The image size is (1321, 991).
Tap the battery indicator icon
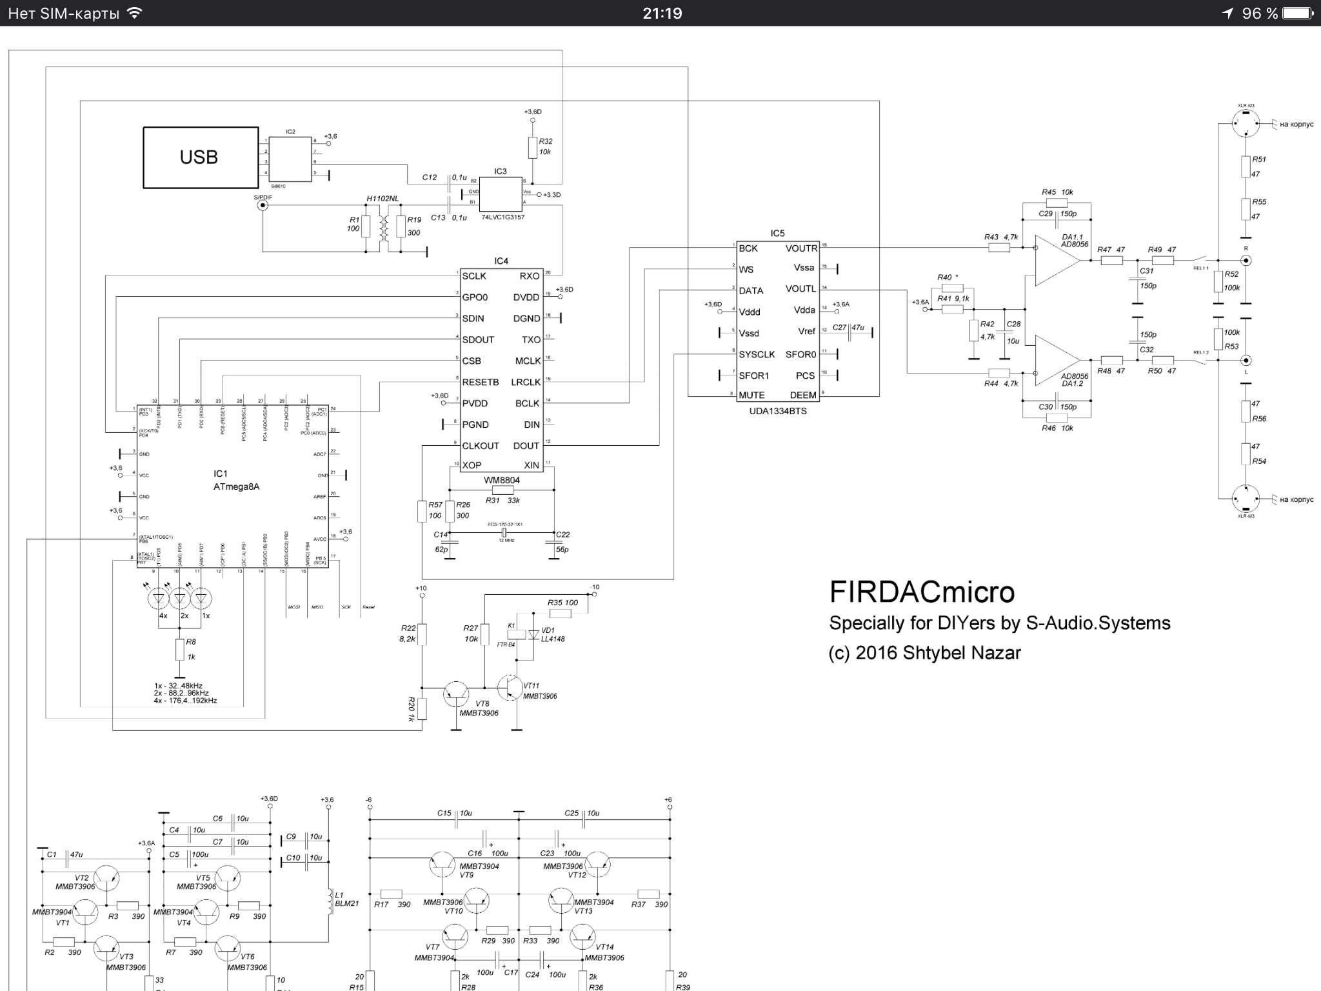tap(1298, 14)
